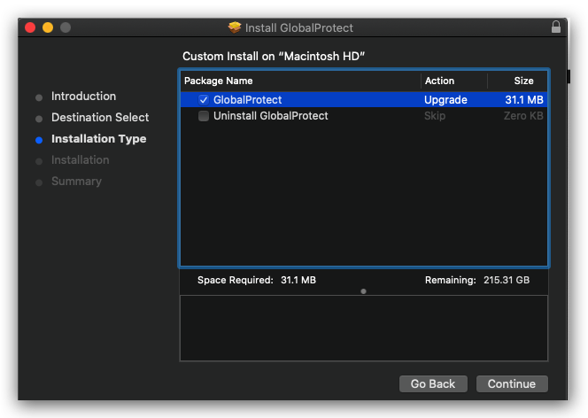588x418 pixels.
Task: Close the installer with the red button
Action: click(30, 27)
